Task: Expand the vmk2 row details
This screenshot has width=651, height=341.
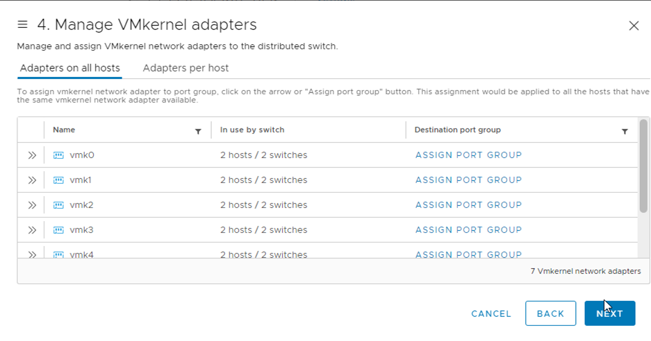Action: [31, 205]
